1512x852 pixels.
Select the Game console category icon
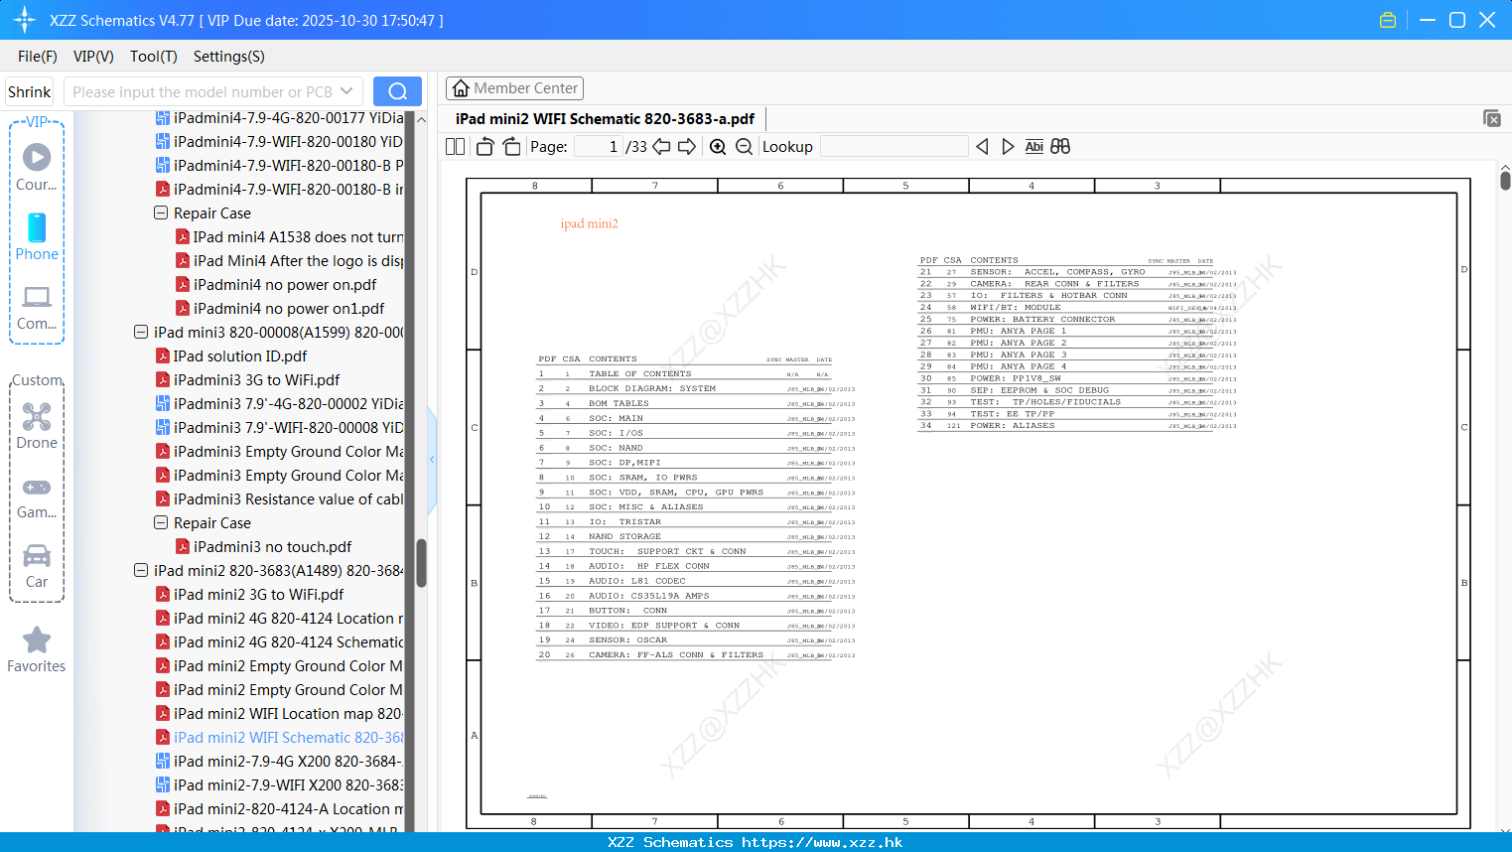point(37,497)
